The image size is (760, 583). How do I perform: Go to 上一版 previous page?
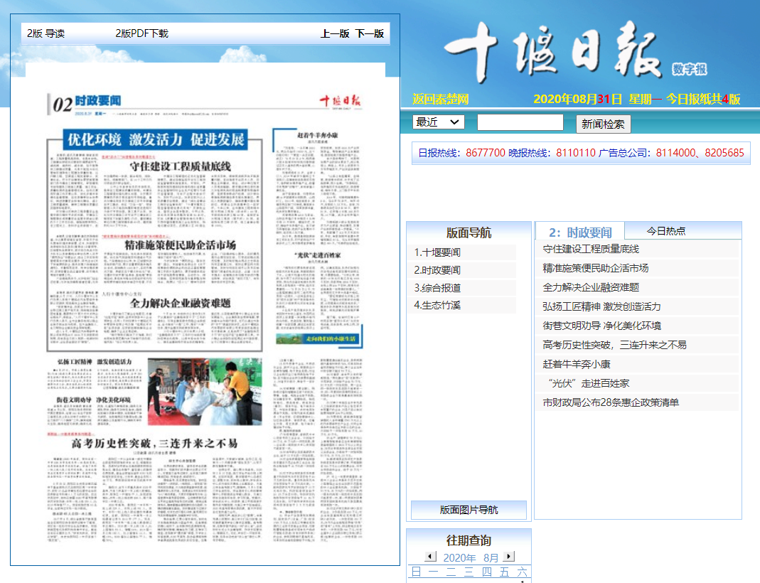(x=335, y=33)
